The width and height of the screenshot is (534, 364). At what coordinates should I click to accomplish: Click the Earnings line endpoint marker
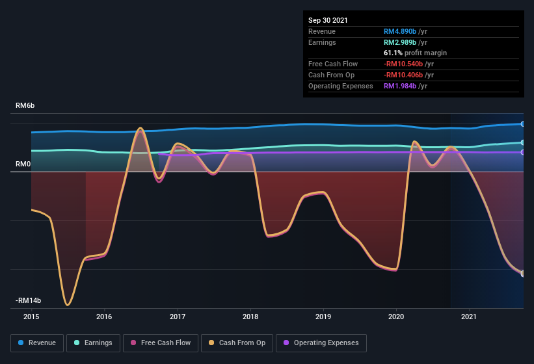point(522,142)
